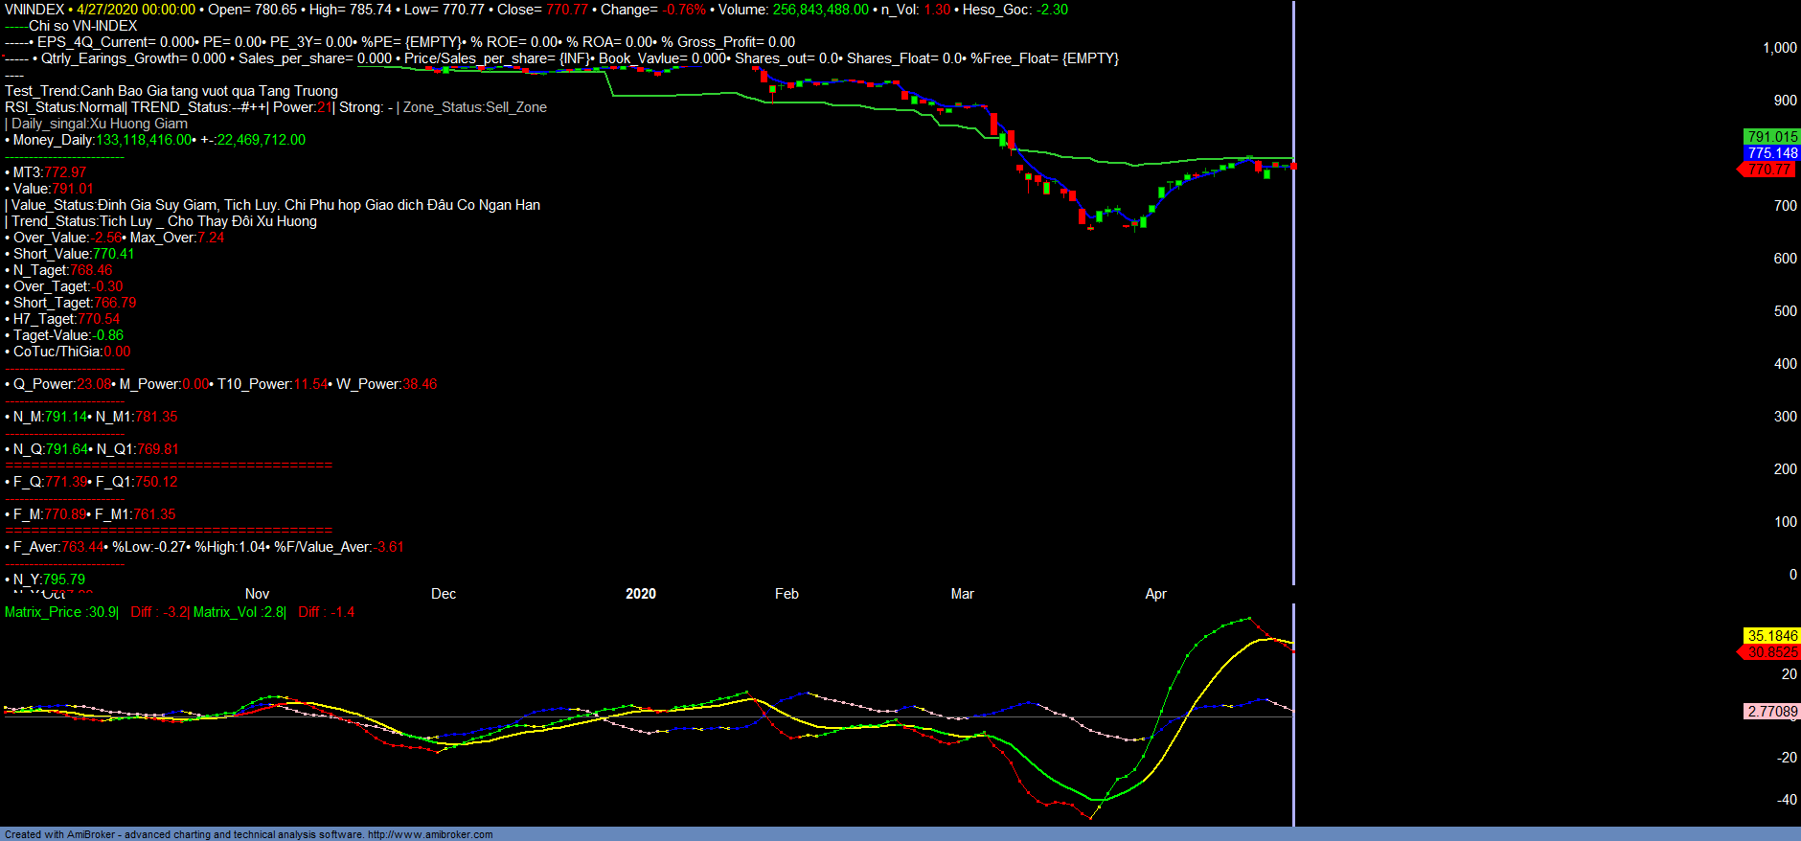The height and width of the screenshot is (841, 1801).
Task: Click the Volume value 256,843,488.00
Action: (820, 10)
